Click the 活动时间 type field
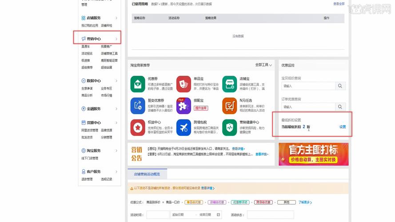Screen dimensions: 395x222 [x=158, y=215]
